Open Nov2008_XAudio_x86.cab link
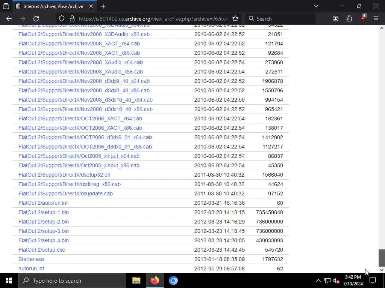The height and width of the screenshot is (288, 385). [x=80, y=72]
